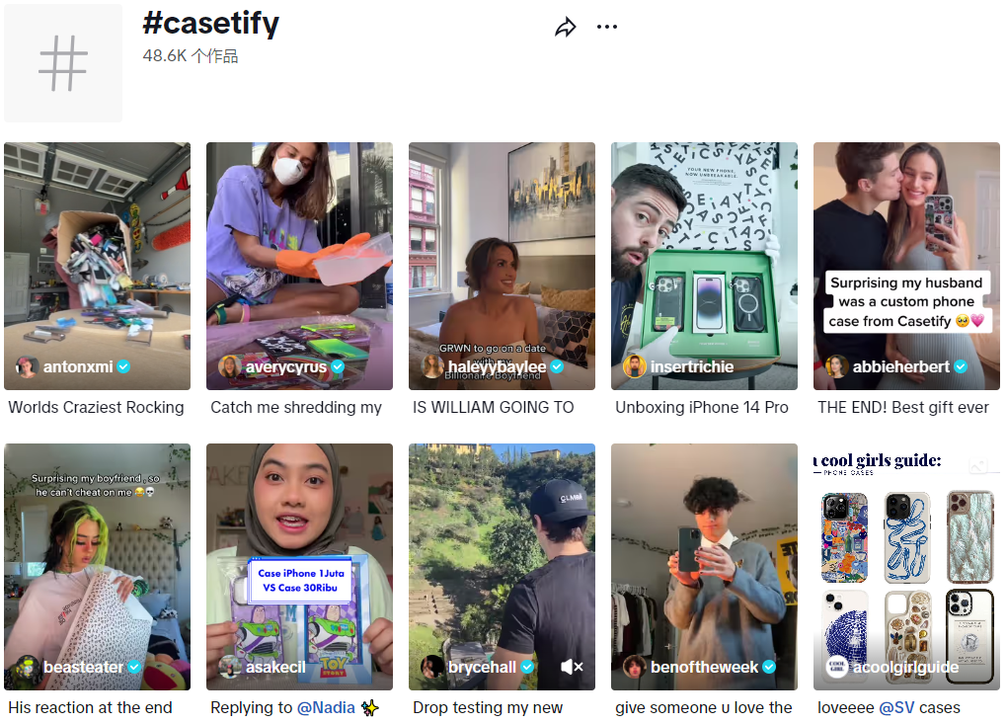Click abbieherbert's avatar icon
The image size is (1007, 723).
[837, 367]
